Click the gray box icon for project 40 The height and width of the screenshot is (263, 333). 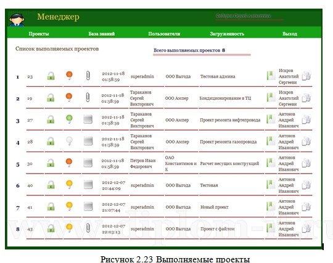click(88, 185)
